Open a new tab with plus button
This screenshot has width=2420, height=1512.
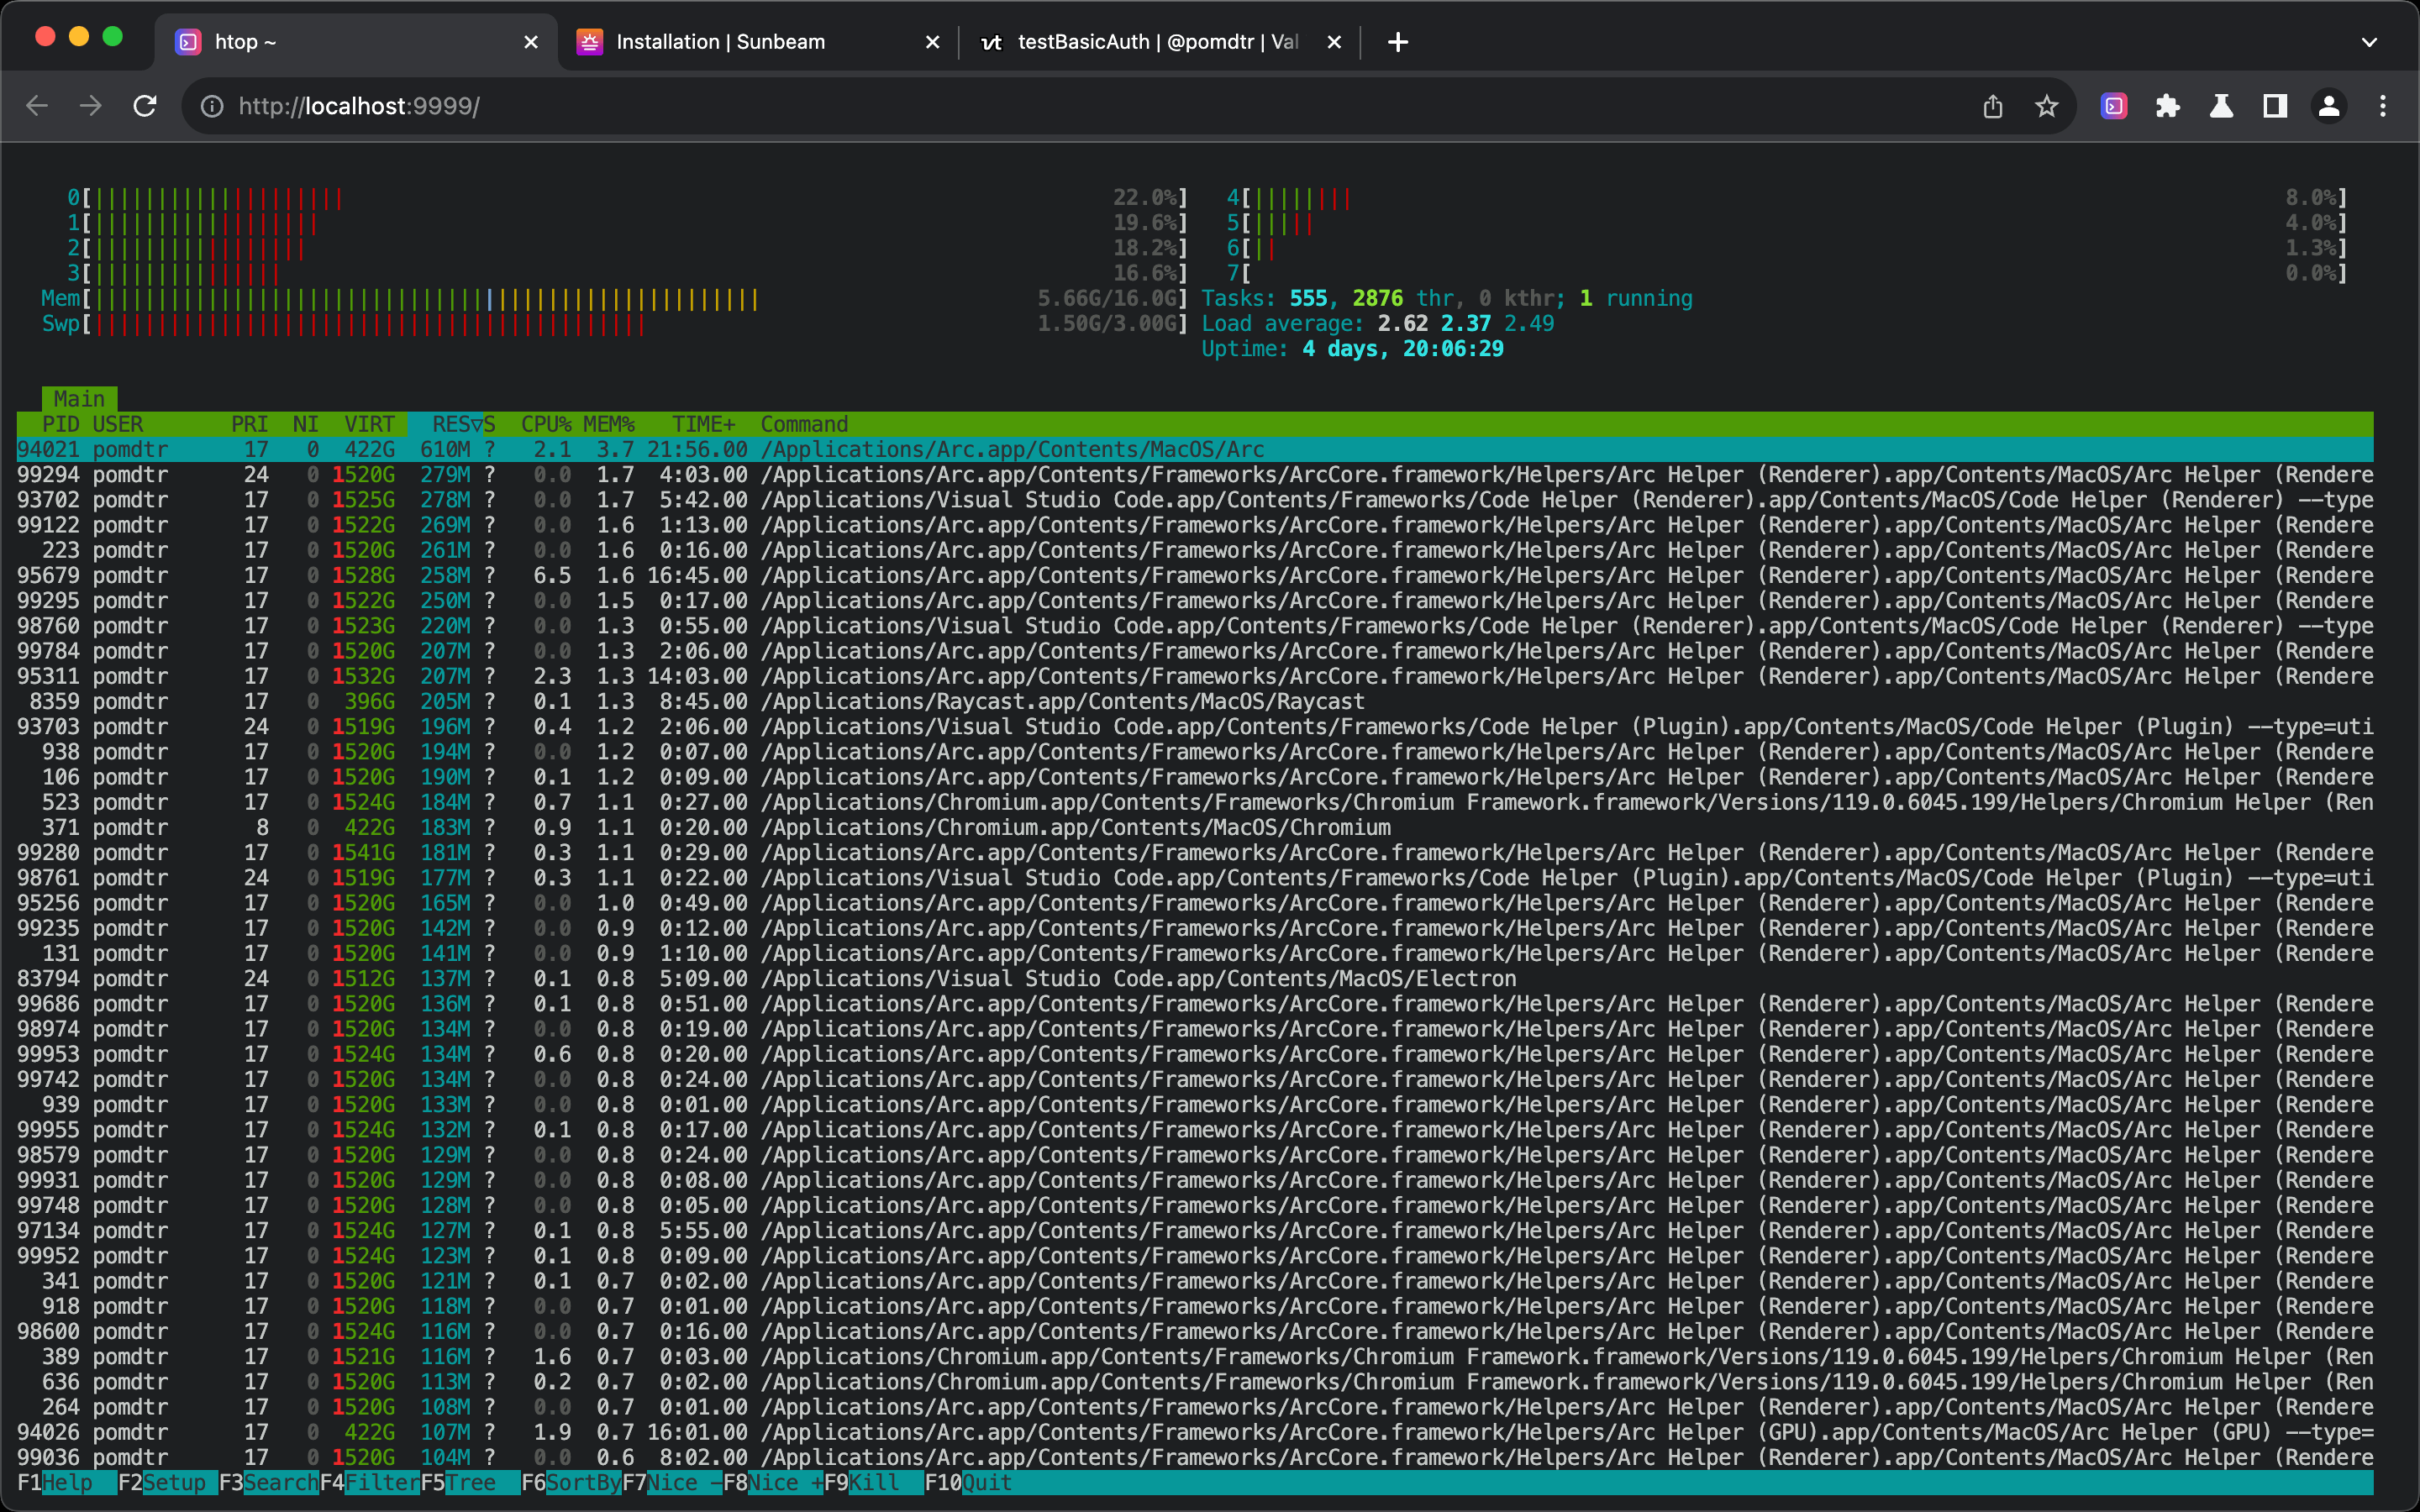[1397, 42]
